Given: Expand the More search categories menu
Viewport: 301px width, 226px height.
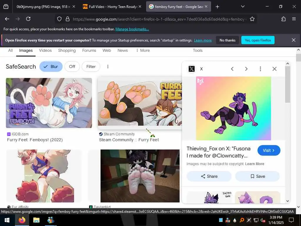Looking at the screenshot, I should pos(143,50).
